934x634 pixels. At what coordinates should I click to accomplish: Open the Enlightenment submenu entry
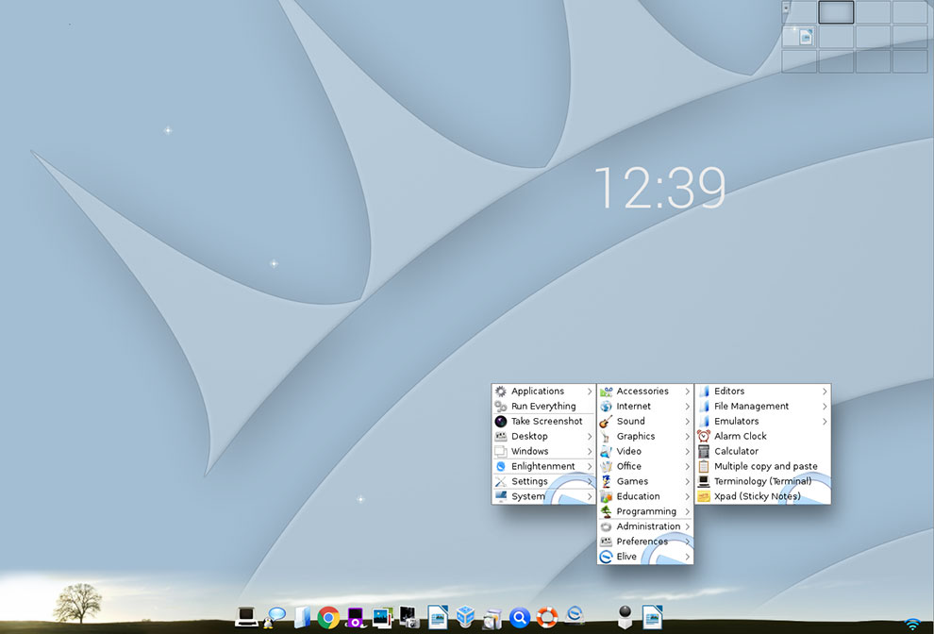click(543, 467)
